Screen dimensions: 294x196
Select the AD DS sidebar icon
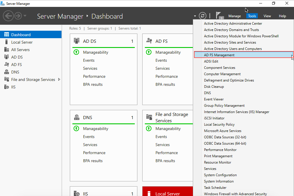coord(7,57)
